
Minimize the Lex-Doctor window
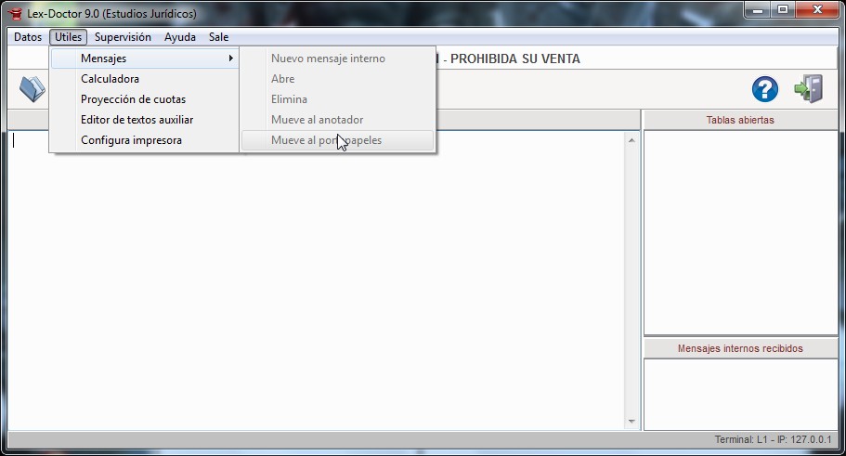(x=758, y=10)
